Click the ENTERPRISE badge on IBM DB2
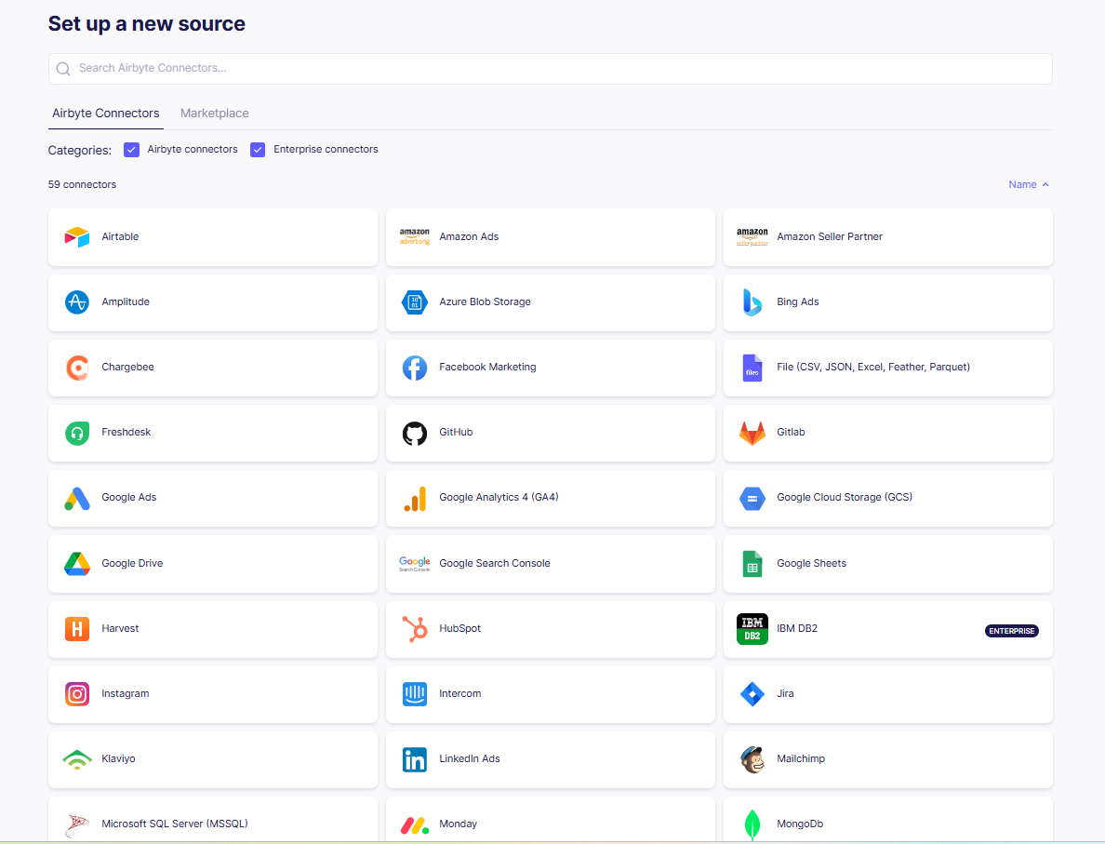 1011,630
